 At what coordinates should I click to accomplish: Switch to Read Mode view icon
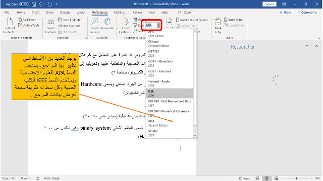(257, 178)
